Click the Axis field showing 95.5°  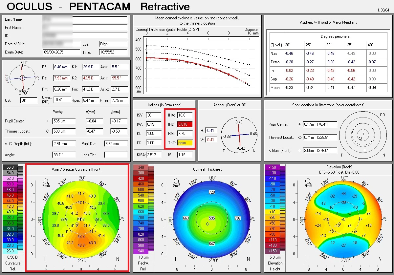tap(120, 78)
